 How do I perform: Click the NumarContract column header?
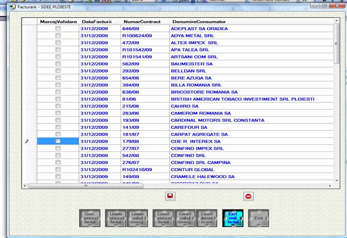[145, 22]
